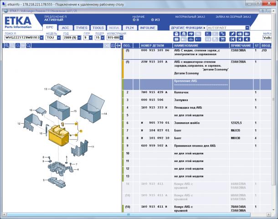This screenshot has width=278, height=219.
Task: Click the previous page bar-arrow icon
Action: pyautogui.click(x=240, y=39)
